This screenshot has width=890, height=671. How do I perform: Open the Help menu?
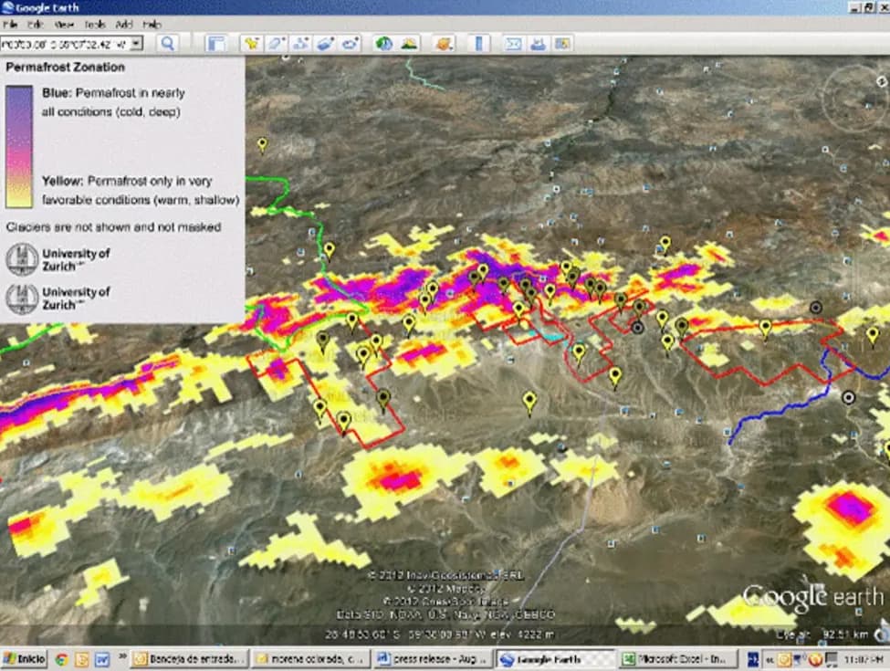(x=152, y=24)
